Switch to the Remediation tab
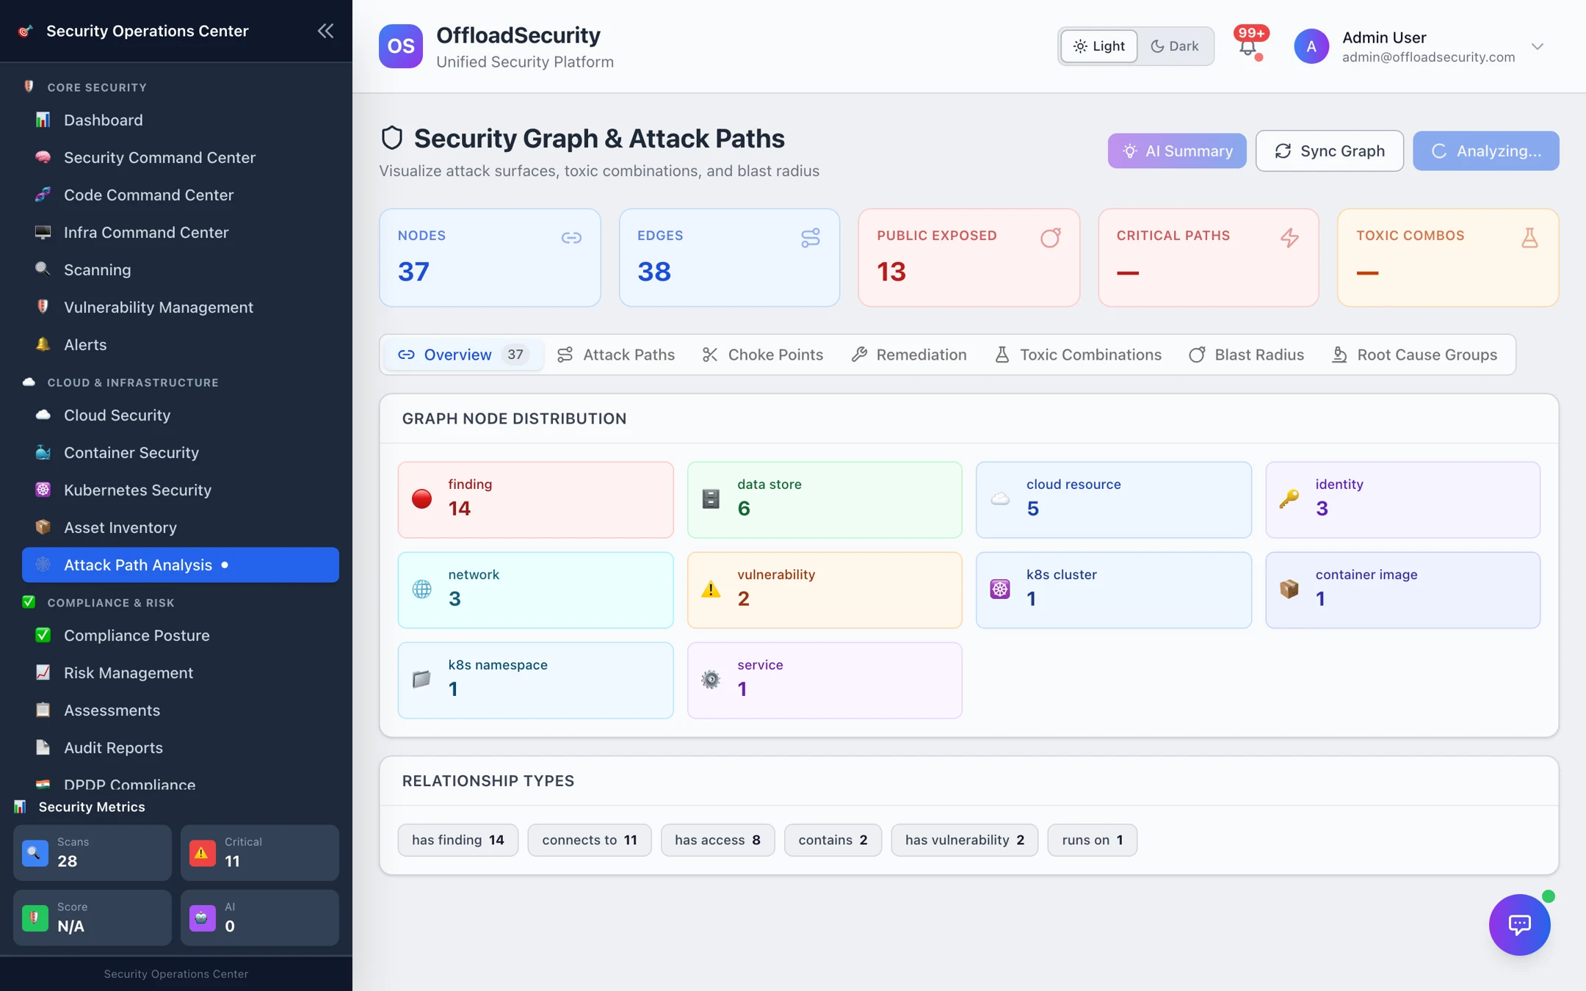Screen dimensions: 1586x991 click(x=909, y=355)
